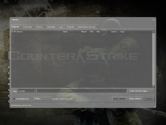This screenshot has width=166, height=125.
Task: Open the Tags include dropdown
Action: point(27,91)
